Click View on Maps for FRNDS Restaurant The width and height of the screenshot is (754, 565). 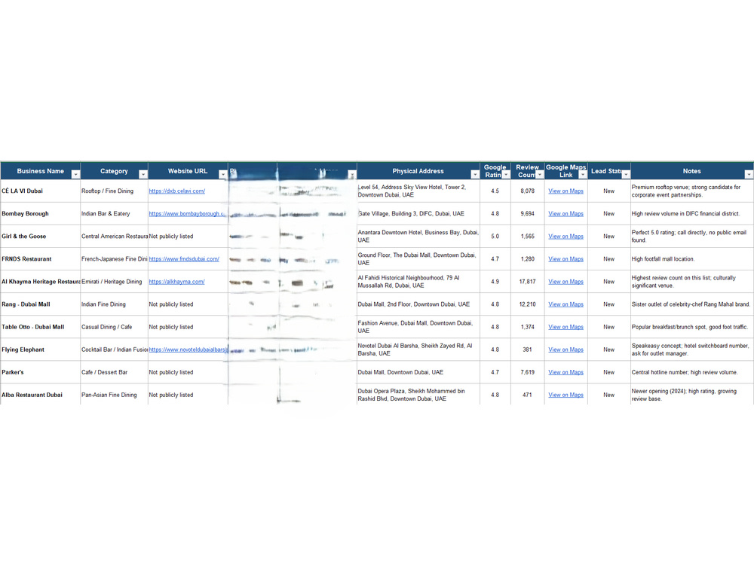pos(565,259)
